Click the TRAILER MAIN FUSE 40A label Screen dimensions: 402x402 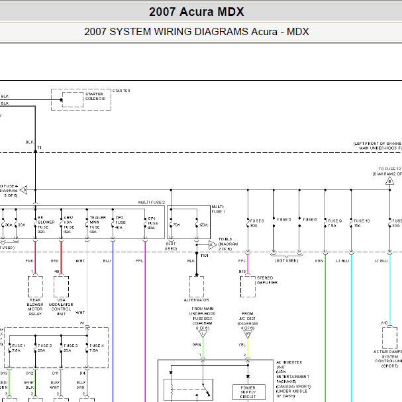tap(97, 225)
